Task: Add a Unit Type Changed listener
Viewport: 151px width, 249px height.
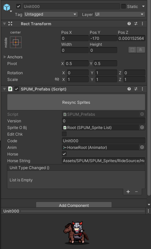Action: click(128, 192)
